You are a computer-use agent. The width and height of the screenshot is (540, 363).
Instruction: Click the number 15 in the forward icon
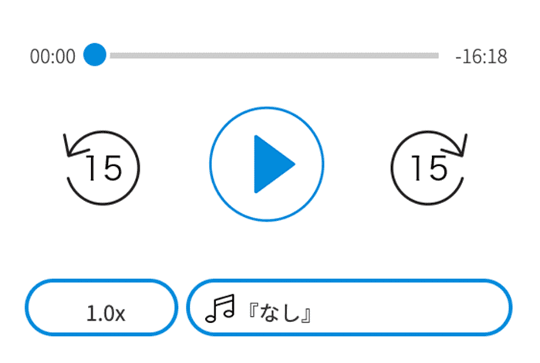[x=430, y=168]
